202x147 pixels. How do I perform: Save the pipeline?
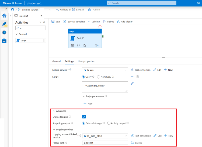click(56, 21)
